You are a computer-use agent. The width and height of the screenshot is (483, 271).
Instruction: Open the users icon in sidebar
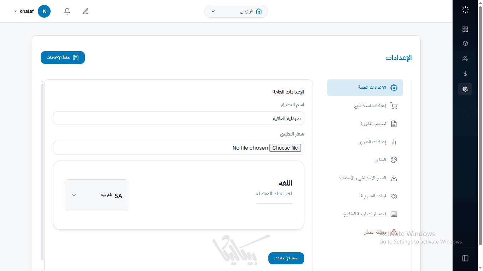click(x=465, y=59)
